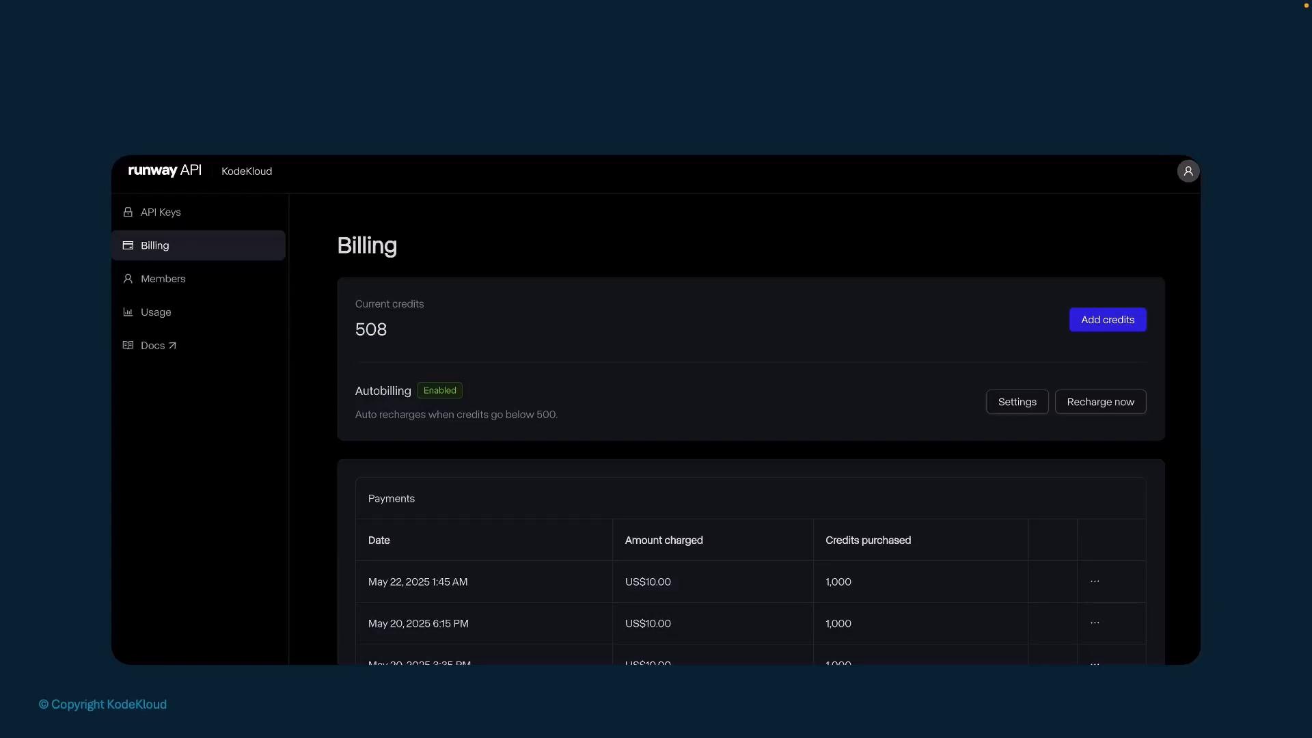Click the current credits value 508
Image resolution: width=1312 pixels, height=738 pixels.
coord(371,329)
